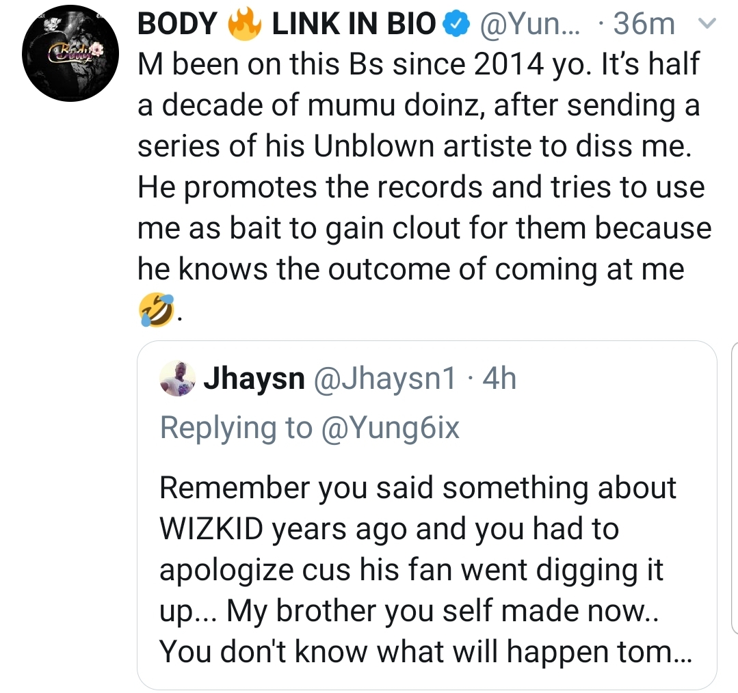The height and width of the screenshot is (693, 738).
Task: Click the laughing emoji ending the tweet
Action: coord(155,311)
